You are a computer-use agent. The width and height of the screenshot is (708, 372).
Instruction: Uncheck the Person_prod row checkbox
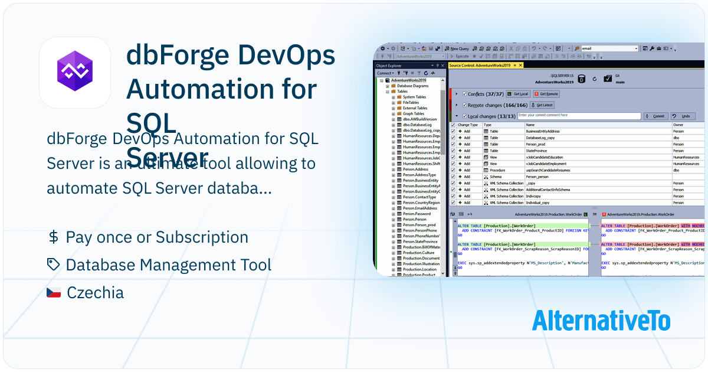[x=453, y=144]
